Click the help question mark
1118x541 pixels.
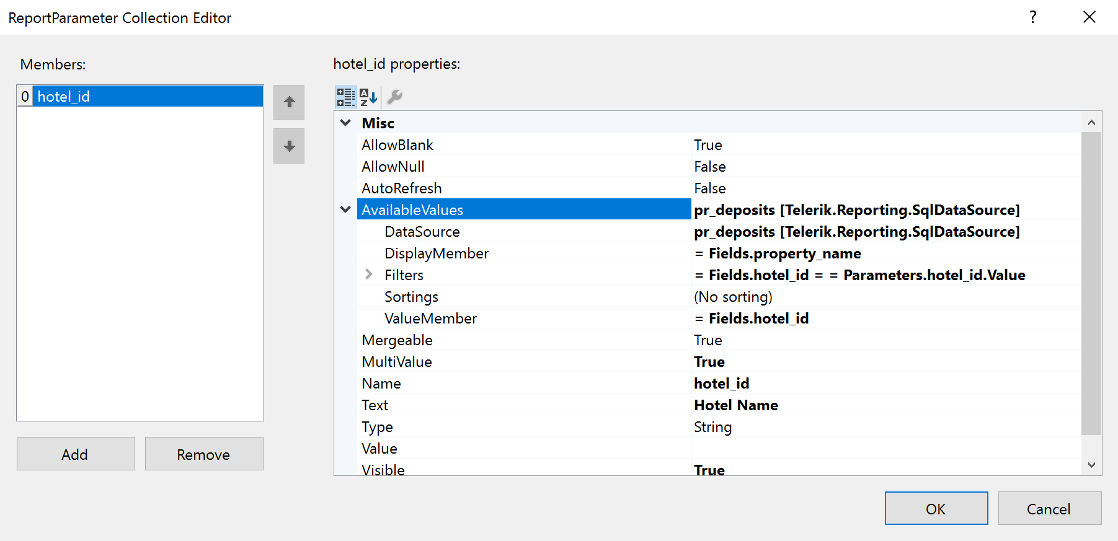coord(1033,17)
